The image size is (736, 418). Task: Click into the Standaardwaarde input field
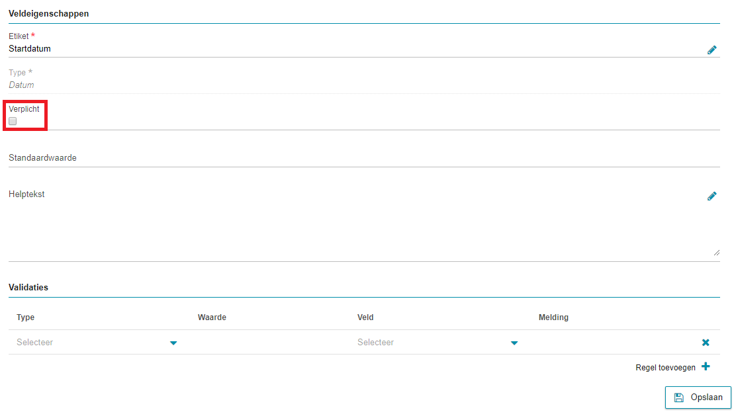click(x=364, y=158)
